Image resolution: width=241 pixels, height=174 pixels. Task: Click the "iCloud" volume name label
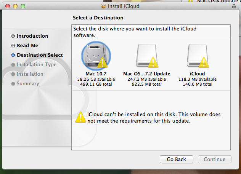click(198, 73)
